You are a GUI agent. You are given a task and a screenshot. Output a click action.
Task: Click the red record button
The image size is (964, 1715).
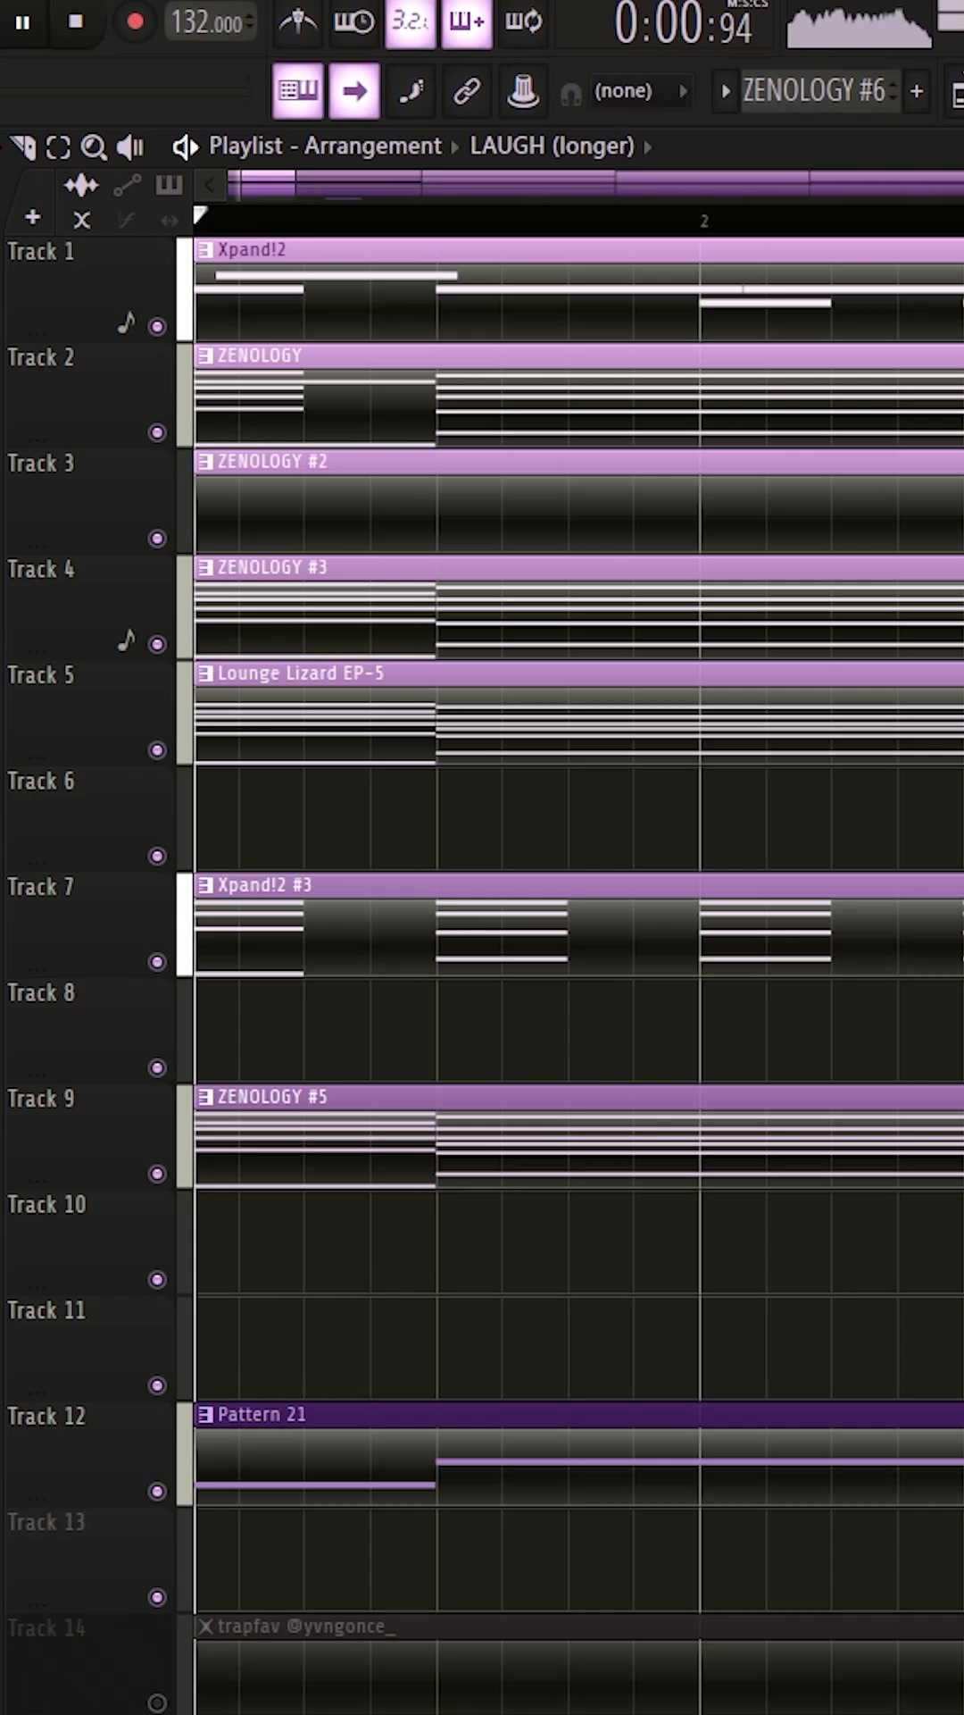pos(135,21)
